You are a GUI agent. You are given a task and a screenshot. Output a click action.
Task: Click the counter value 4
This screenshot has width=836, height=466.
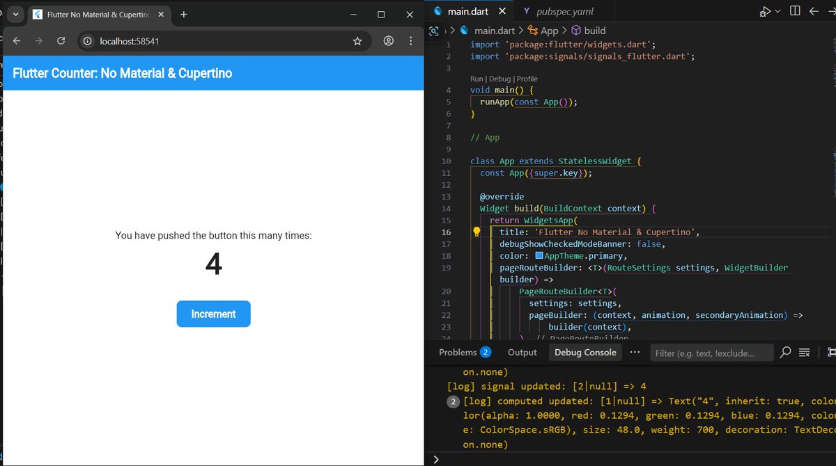click(x=213, y=264)
